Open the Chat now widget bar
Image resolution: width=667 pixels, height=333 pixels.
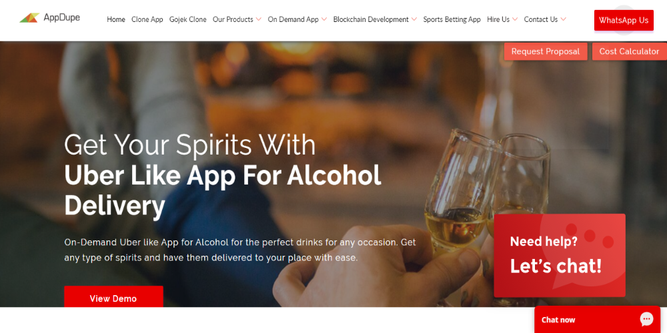[597, 320]
